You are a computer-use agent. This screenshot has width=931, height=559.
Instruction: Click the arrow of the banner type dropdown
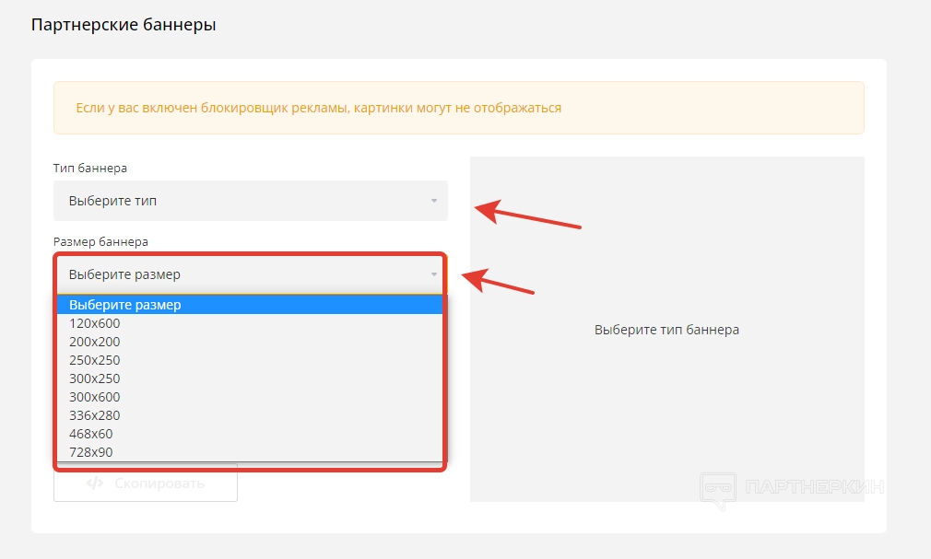click(x=434, y=201)
